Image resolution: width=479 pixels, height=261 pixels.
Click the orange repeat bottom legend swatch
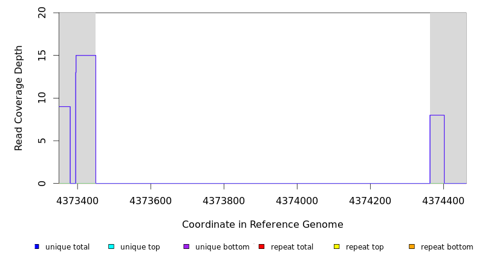[x=412, y=246]
